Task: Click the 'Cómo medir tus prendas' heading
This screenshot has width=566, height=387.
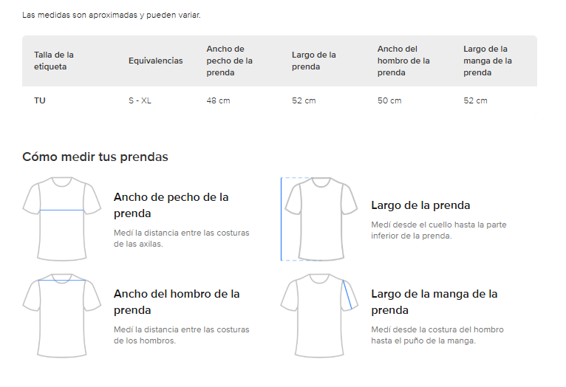Action: [95, 157]
